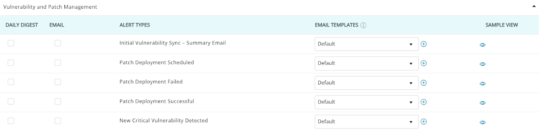The height and width of the screenshot is (131, 539).
Task: Preview sample for Patch Deployment Successful
Action: point(482,103)
